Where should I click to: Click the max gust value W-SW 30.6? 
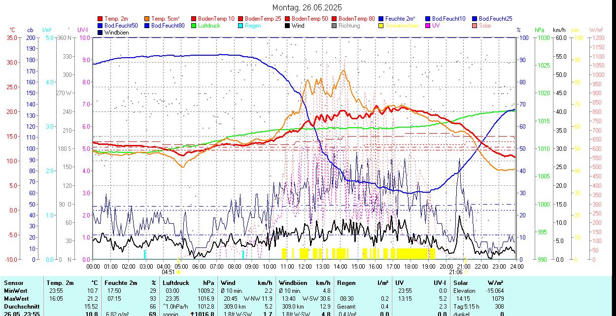coord(316,299)
